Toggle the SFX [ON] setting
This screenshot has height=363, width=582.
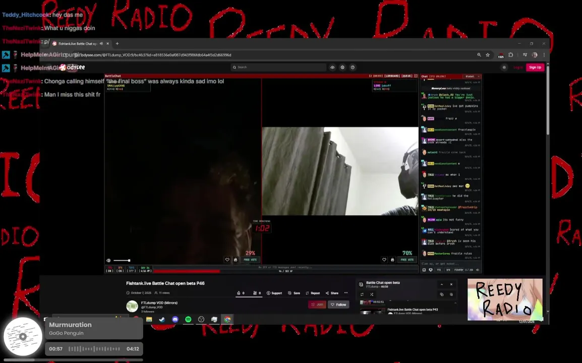click(x=120, y=269)
